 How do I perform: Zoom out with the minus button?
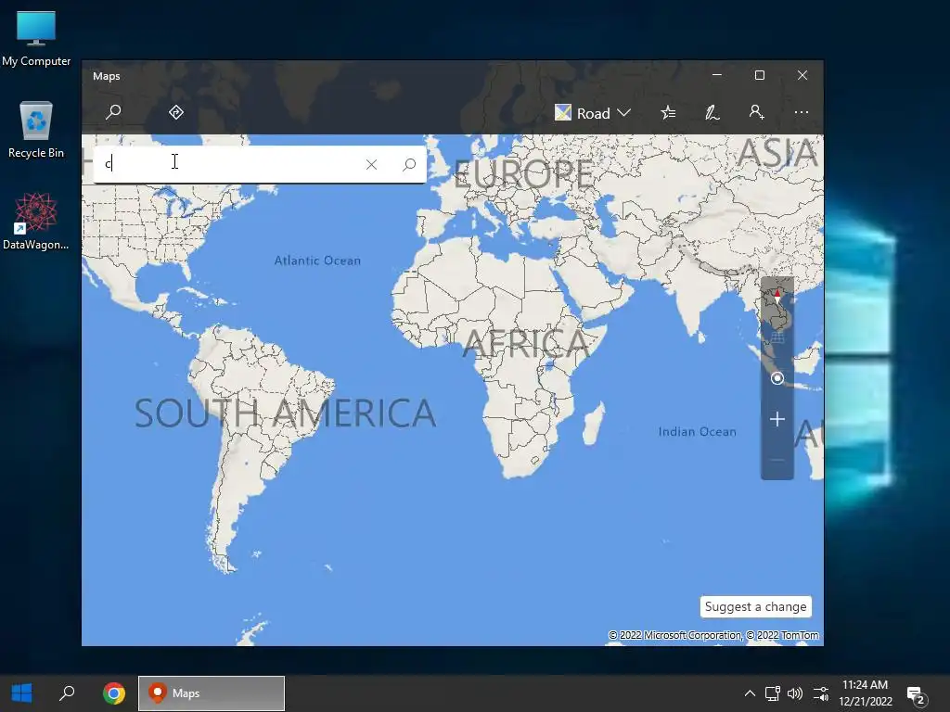click(777, 460)
